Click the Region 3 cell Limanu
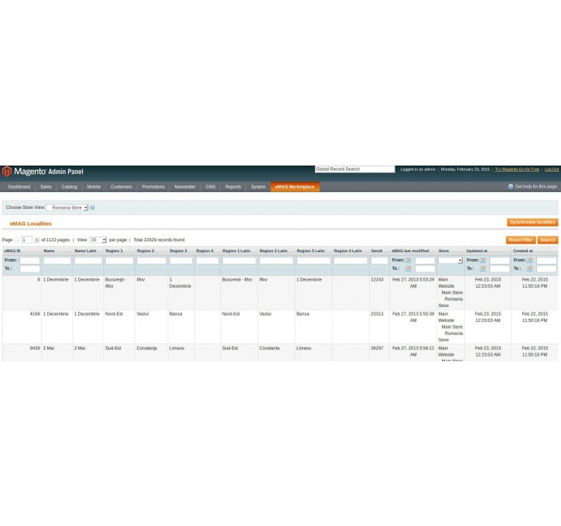 [x=176, y=348]
